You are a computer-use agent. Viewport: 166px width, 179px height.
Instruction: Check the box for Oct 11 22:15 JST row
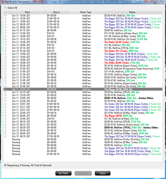click(x=5, y=92)
